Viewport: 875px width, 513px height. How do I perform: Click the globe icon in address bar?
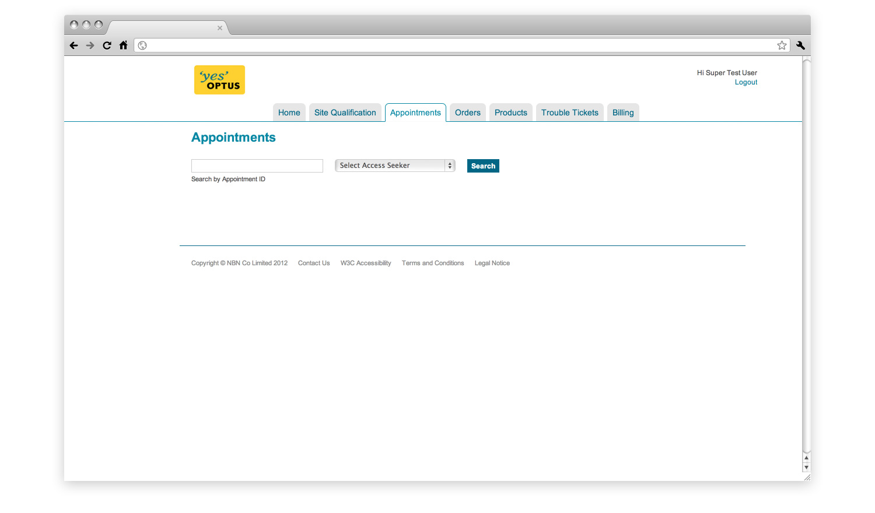point(142,45)
